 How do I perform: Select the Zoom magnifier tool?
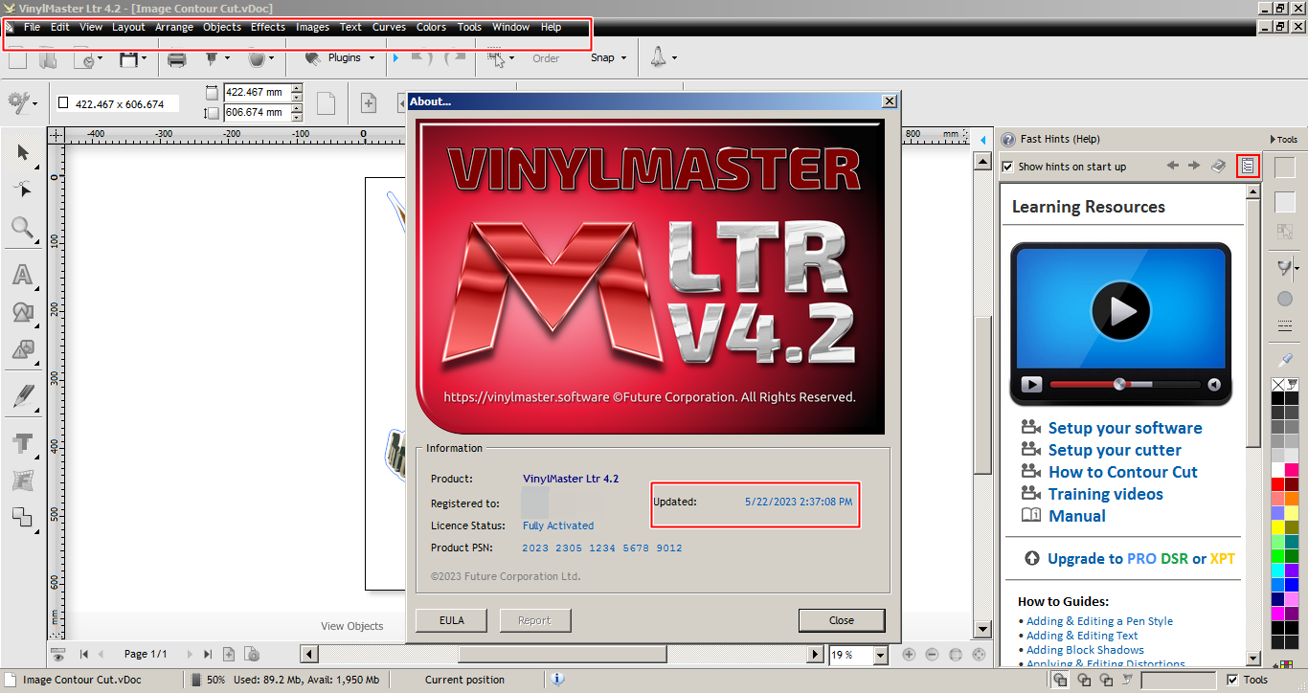tap(22, 228)
